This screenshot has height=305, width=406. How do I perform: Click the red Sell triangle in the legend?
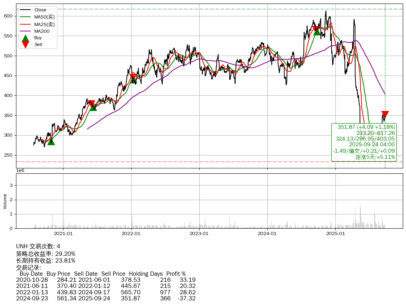coord(25,44)
